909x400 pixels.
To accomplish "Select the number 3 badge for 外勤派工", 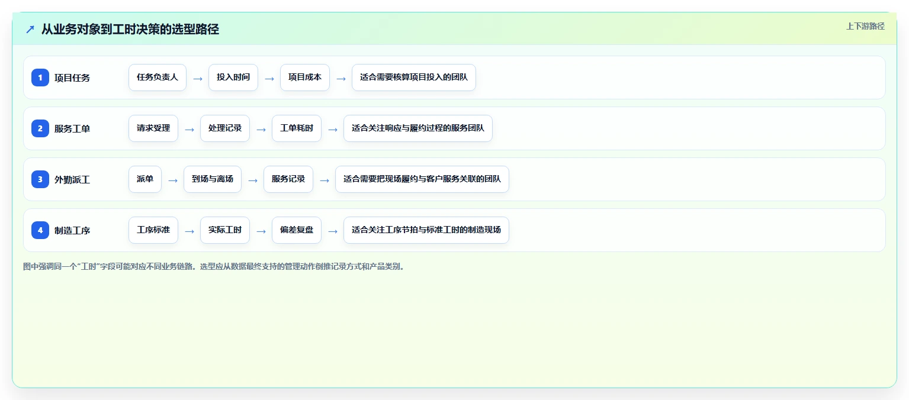I will pos(40,179).
